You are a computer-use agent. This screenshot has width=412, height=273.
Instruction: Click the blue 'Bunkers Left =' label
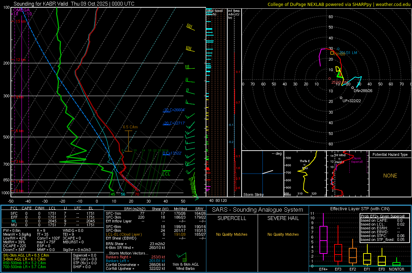[117, 261]
